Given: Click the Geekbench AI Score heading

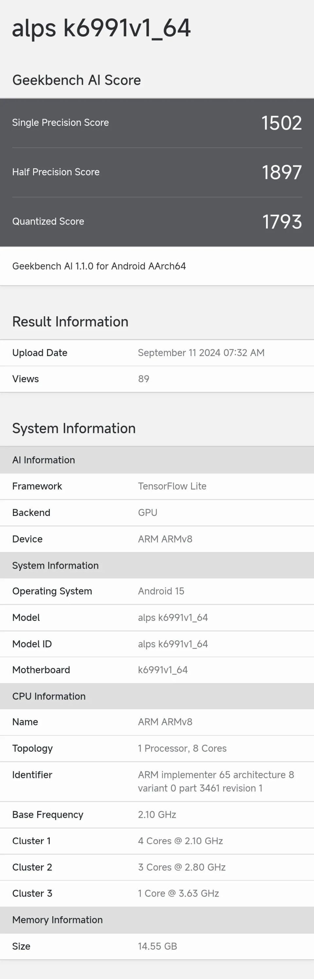Looking at the screenshot, I should (x=77, y=80).
